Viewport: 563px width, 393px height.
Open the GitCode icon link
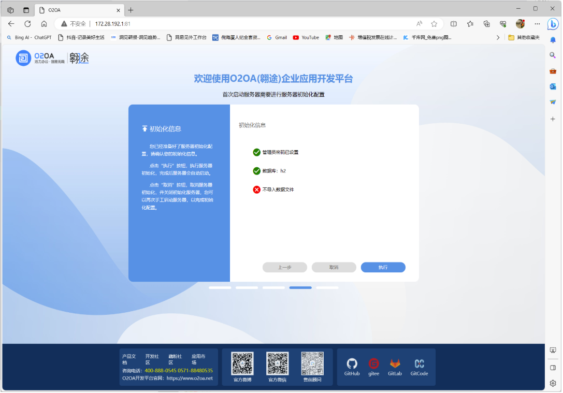click(x=419, y=363)
